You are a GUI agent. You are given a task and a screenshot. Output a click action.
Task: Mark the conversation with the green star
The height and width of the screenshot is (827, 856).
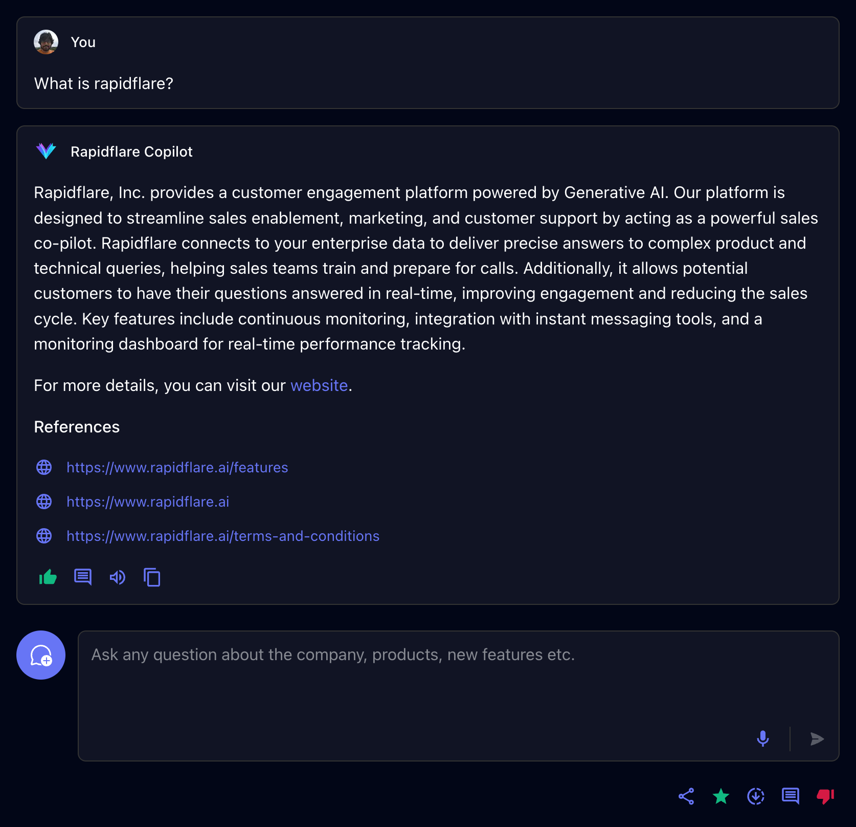[721, 796]
